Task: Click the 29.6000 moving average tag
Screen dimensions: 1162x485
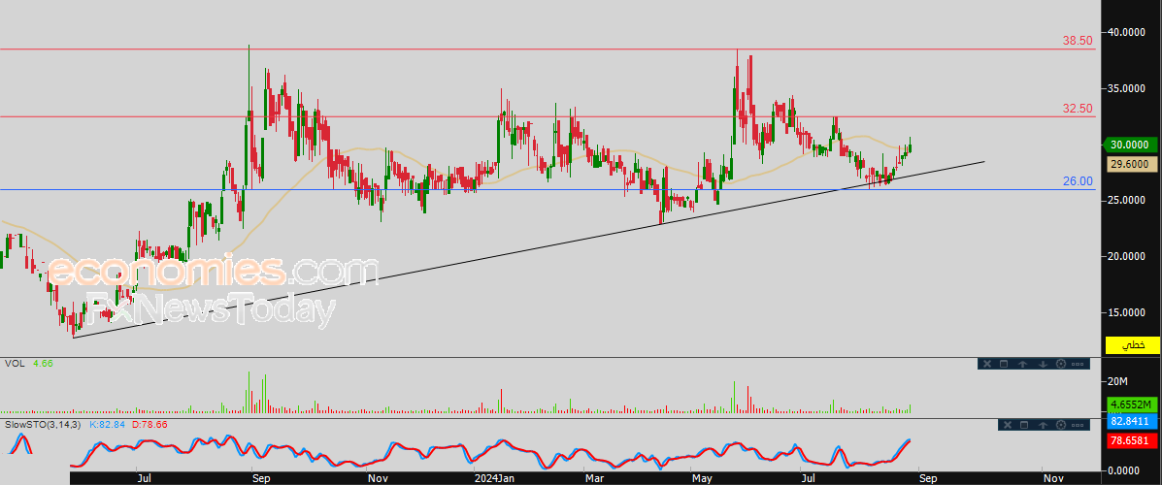Action: (1132, 165)
